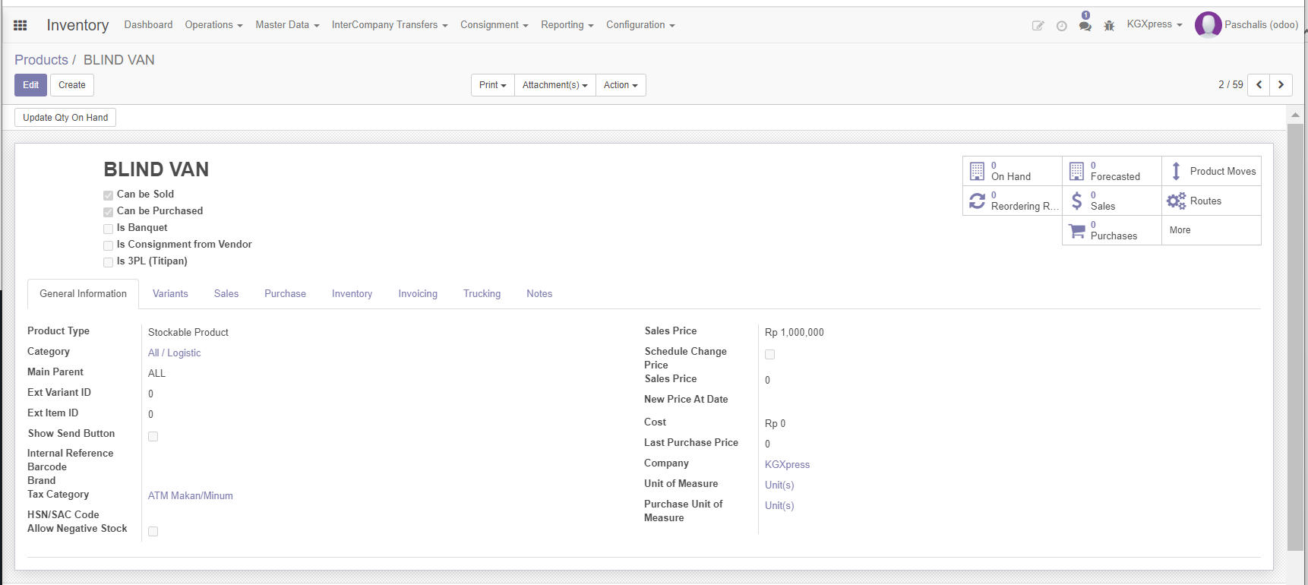Viewport: 1308px width, 585px height.
Task: Expand Configuration menu dropdown
Action: click(640, 25)
